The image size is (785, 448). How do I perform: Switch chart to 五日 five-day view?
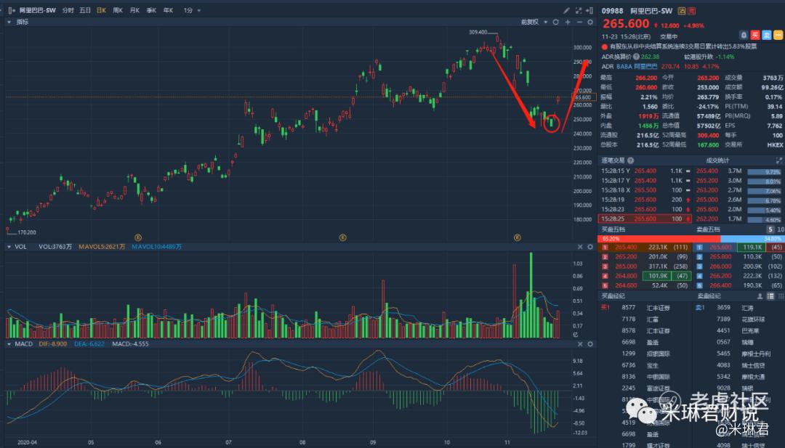pyautogui.click(x=85, y=10)
